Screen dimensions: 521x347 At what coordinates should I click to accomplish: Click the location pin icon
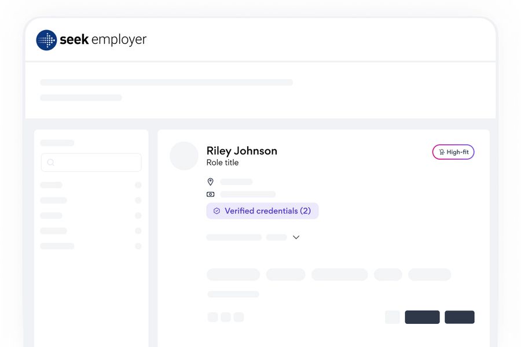coord(210,182)
